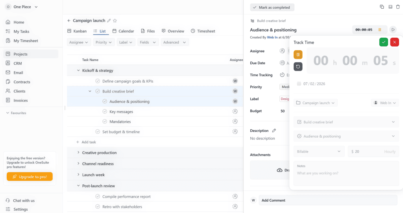Screen dimensions: 403x213
Task: Click the play button next to the header timer
Action: [x=393, y=30]
